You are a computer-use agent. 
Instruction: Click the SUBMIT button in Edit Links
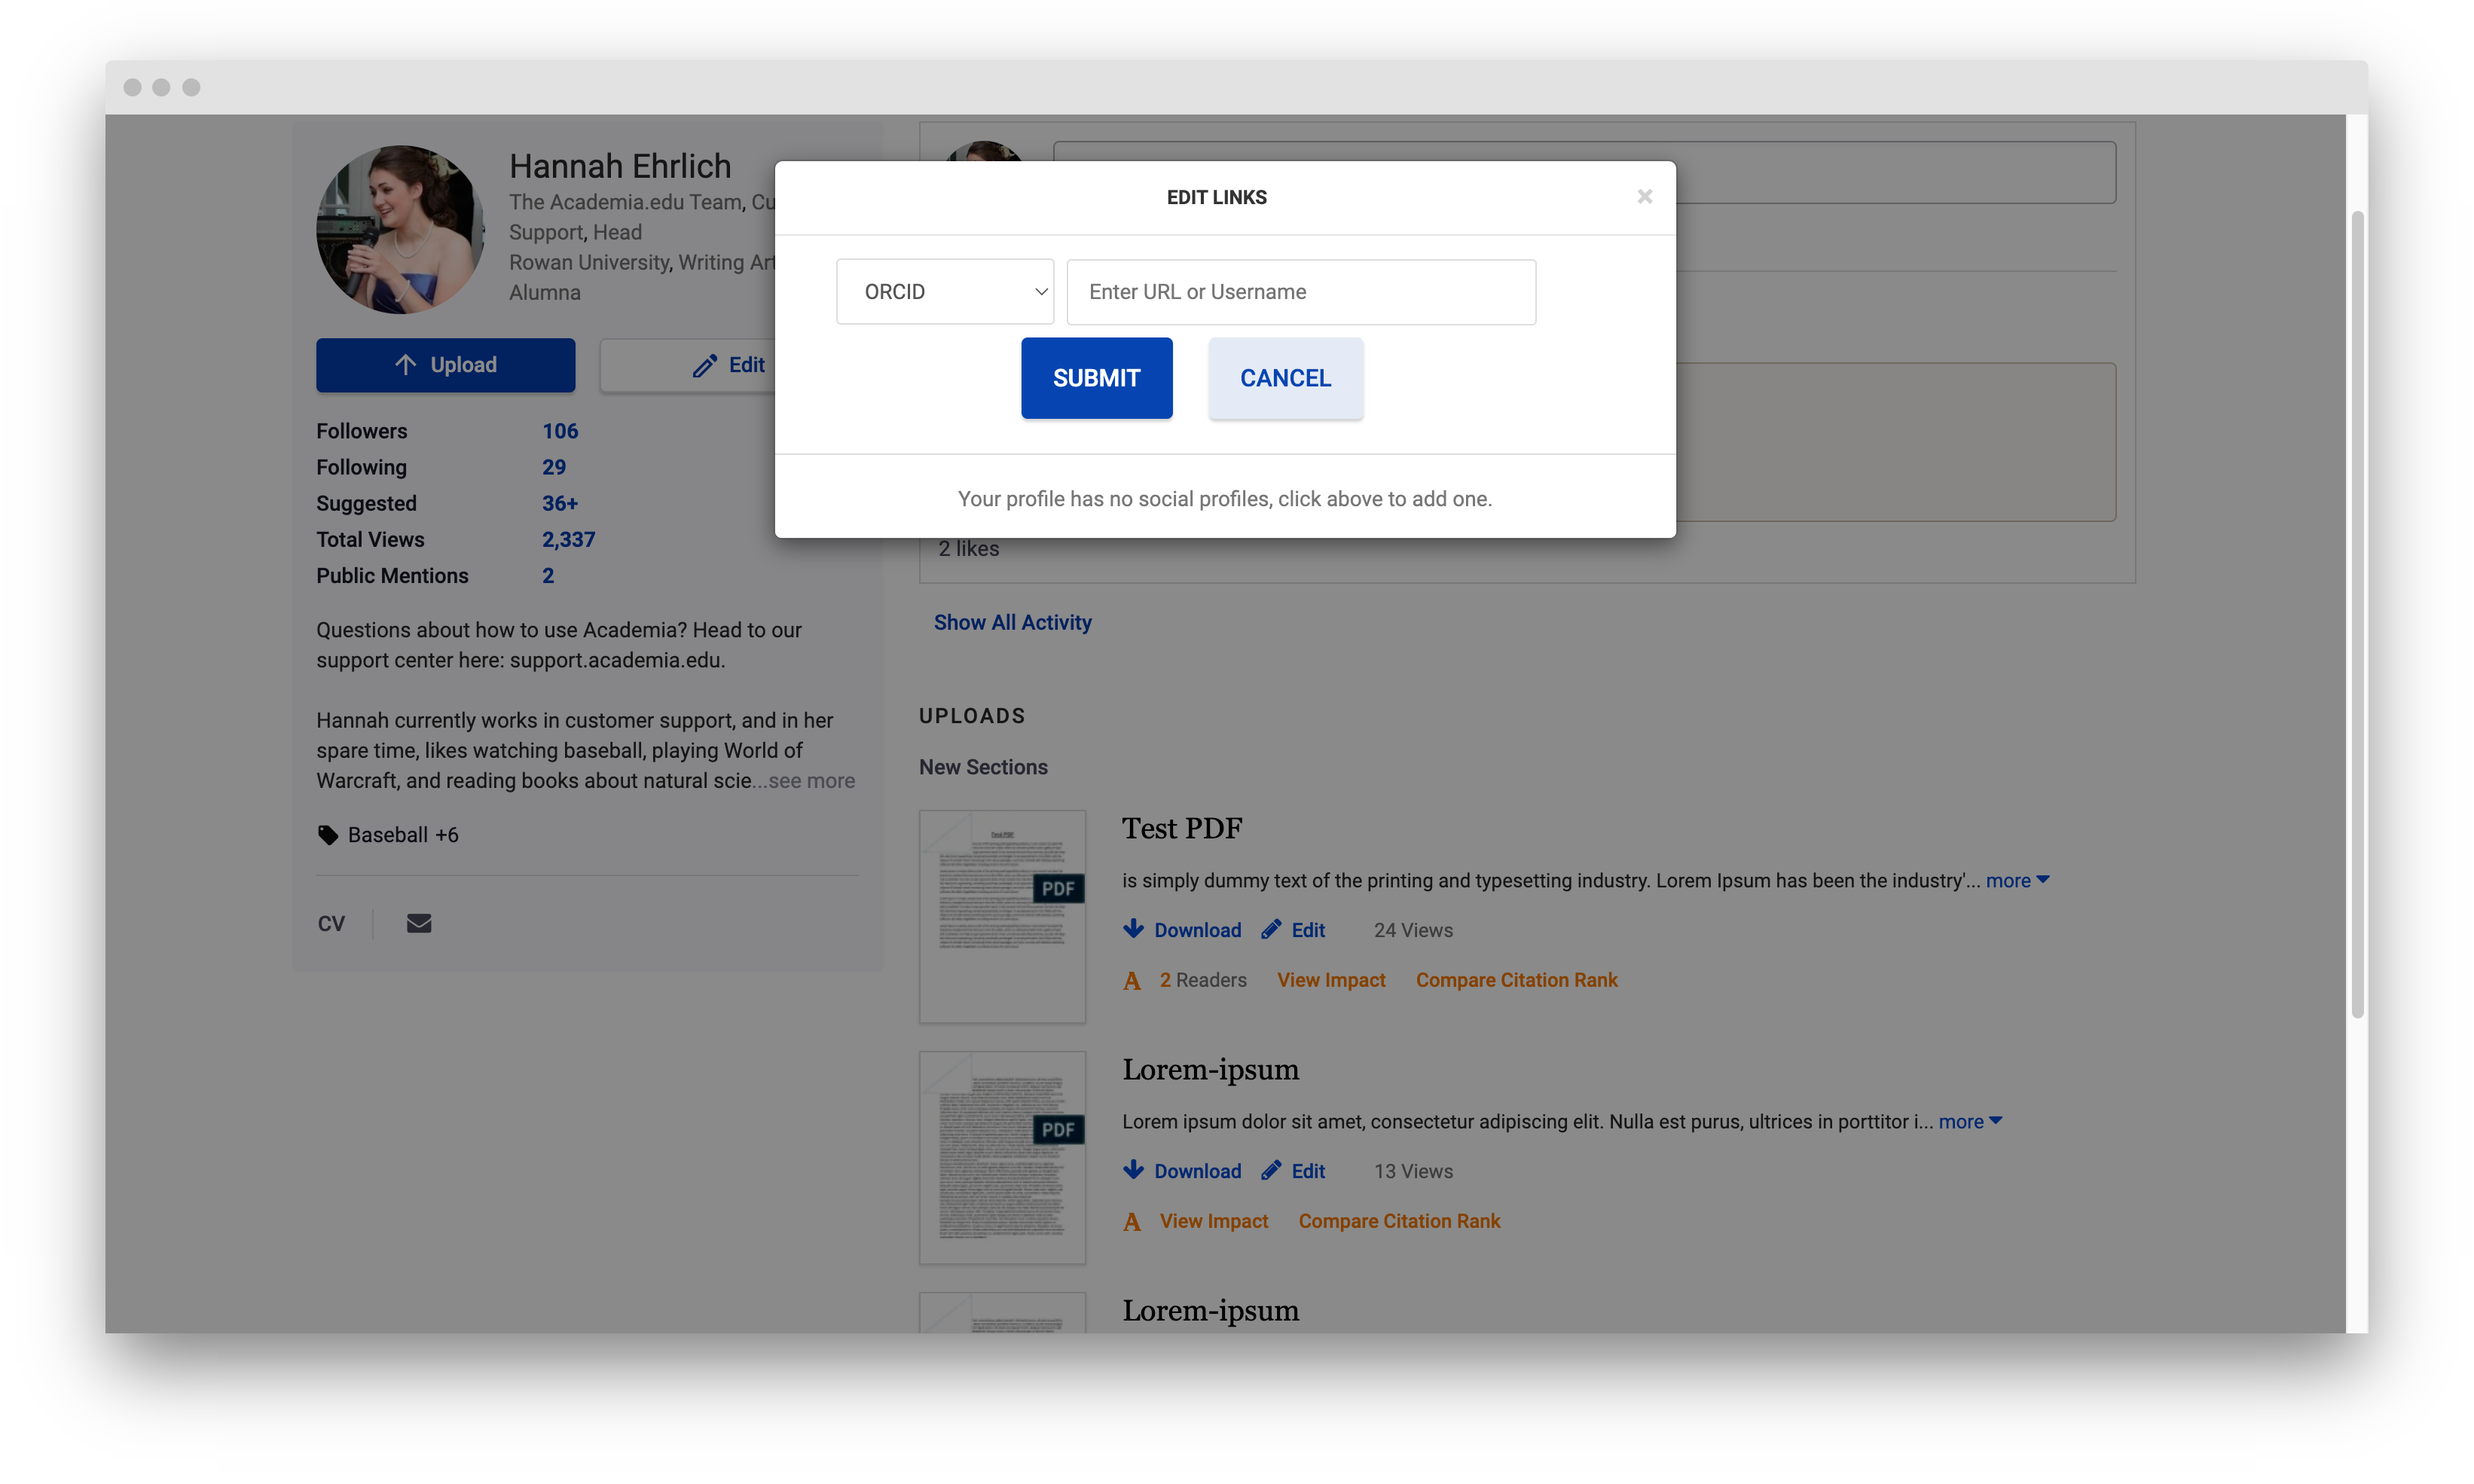click(x=1096, y=378)
